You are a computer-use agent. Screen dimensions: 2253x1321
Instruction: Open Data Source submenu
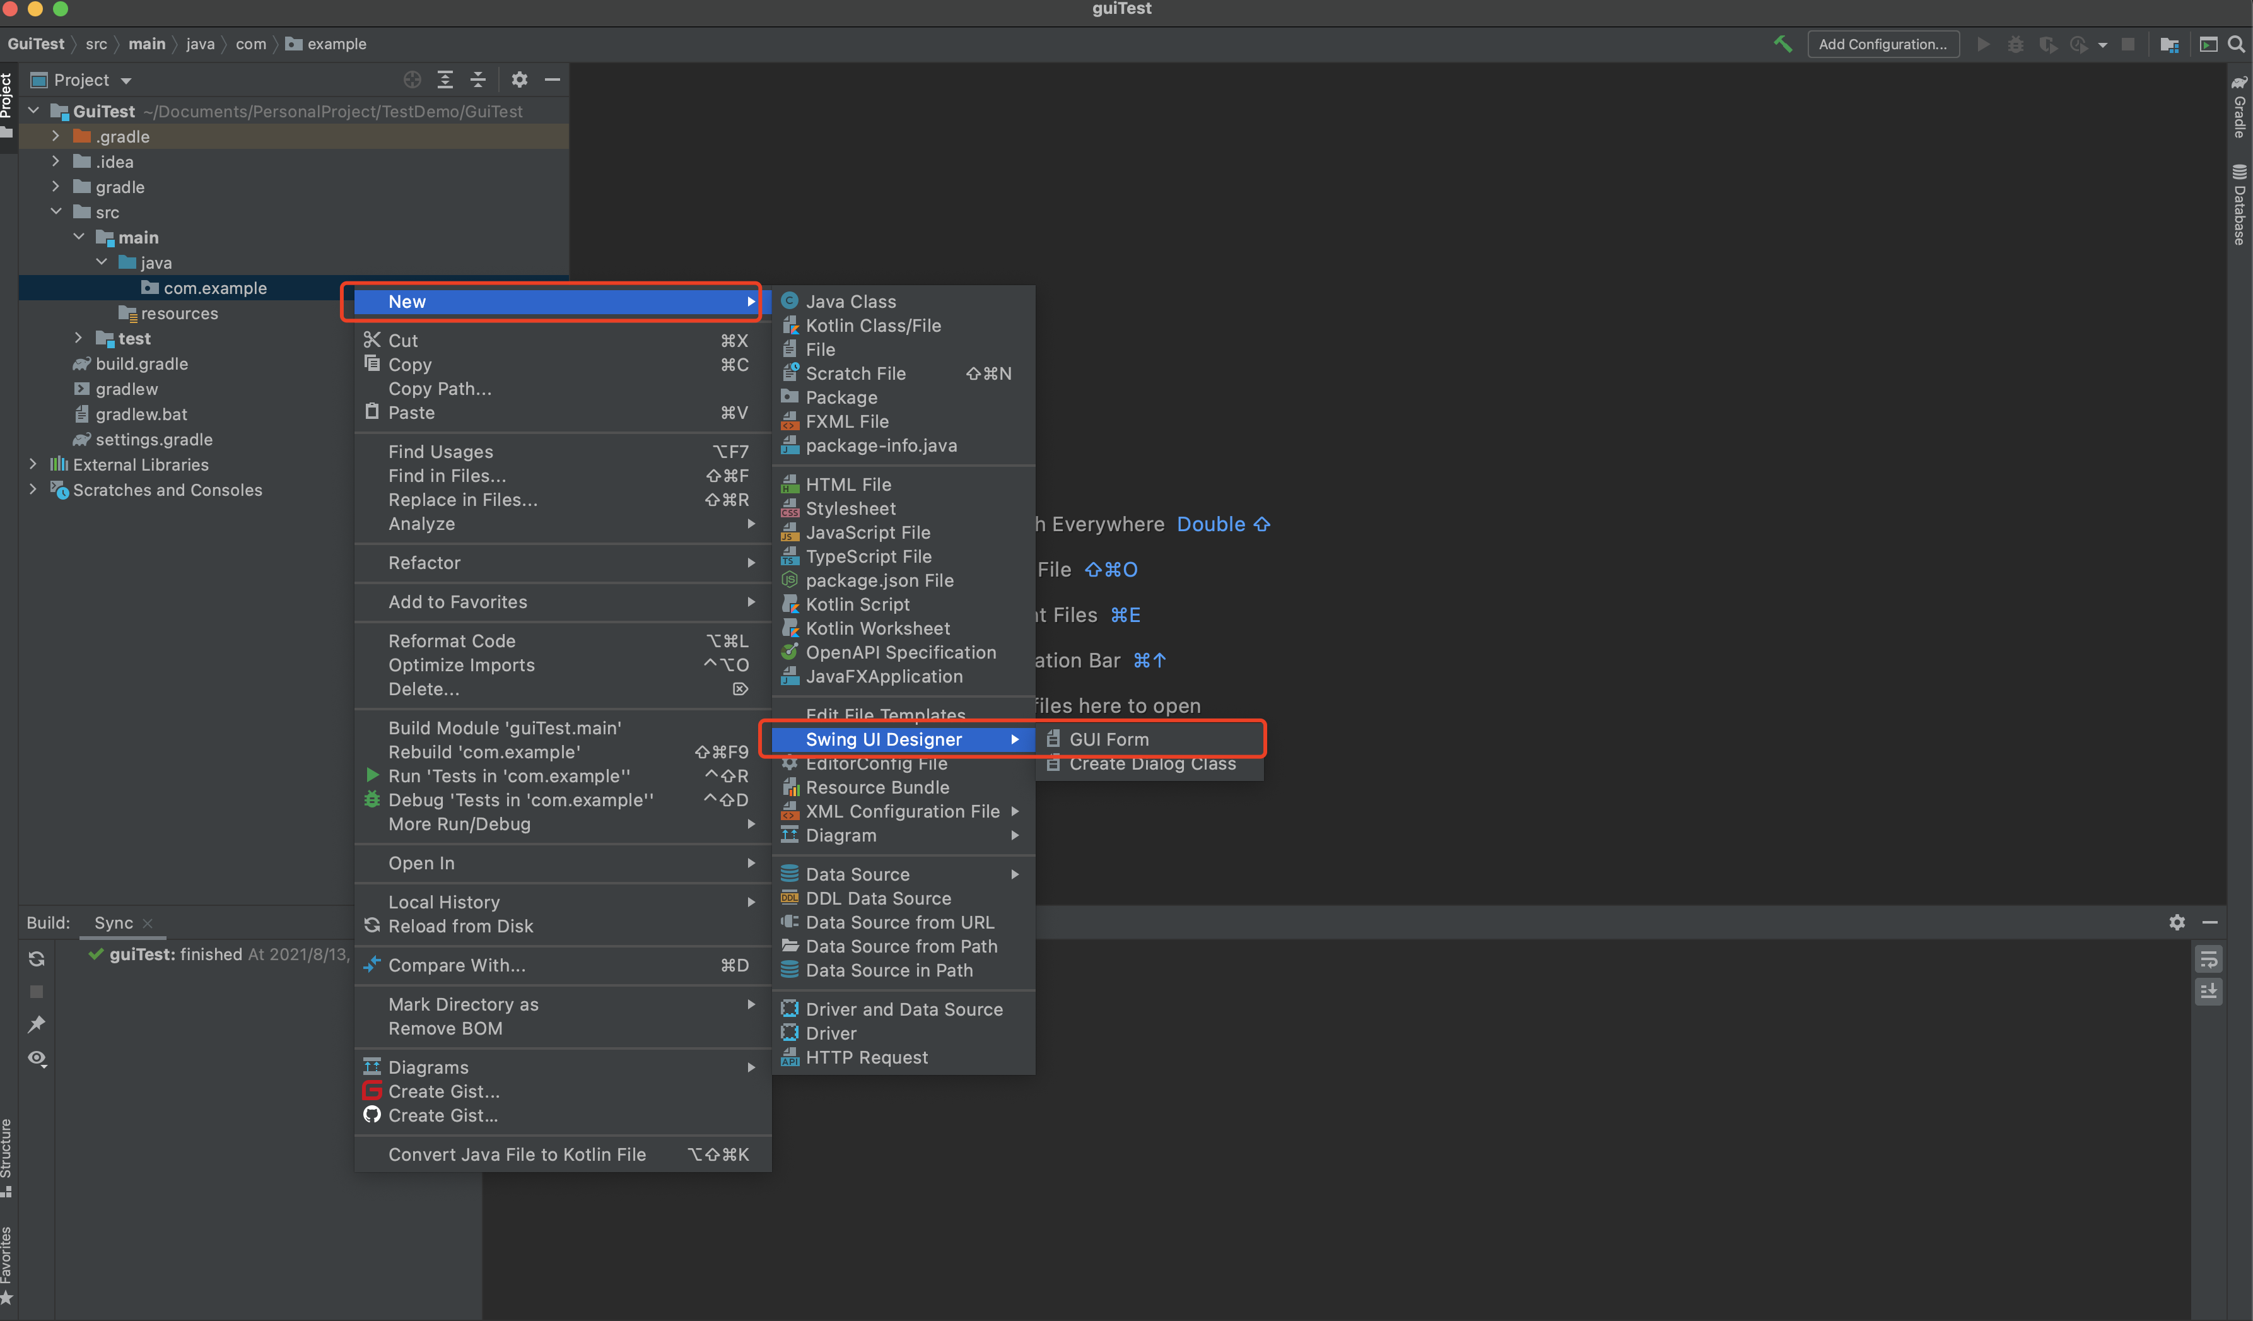click(903, 874)
